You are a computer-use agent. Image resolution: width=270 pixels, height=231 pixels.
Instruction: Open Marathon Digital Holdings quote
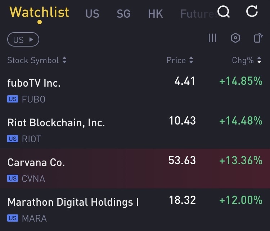click(x=73, y=202)
